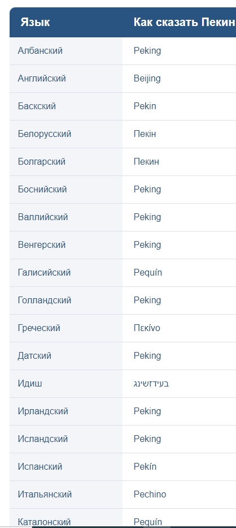Click Peking in the Боснийский row
This screenshot has width=236, height=528.
click(147, 190)
